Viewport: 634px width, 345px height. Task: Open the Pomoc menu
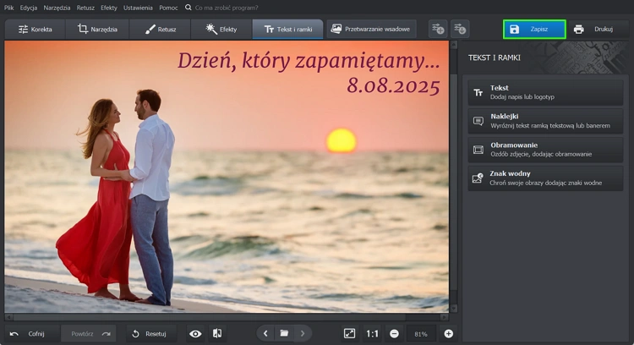(x=168, y=8)
